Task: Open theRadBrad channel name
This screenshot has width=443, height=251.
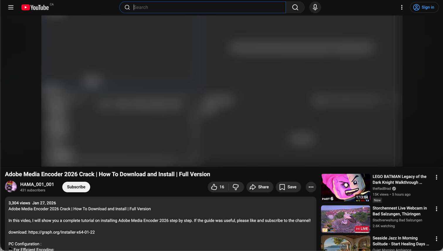Action: click(382, 189)
